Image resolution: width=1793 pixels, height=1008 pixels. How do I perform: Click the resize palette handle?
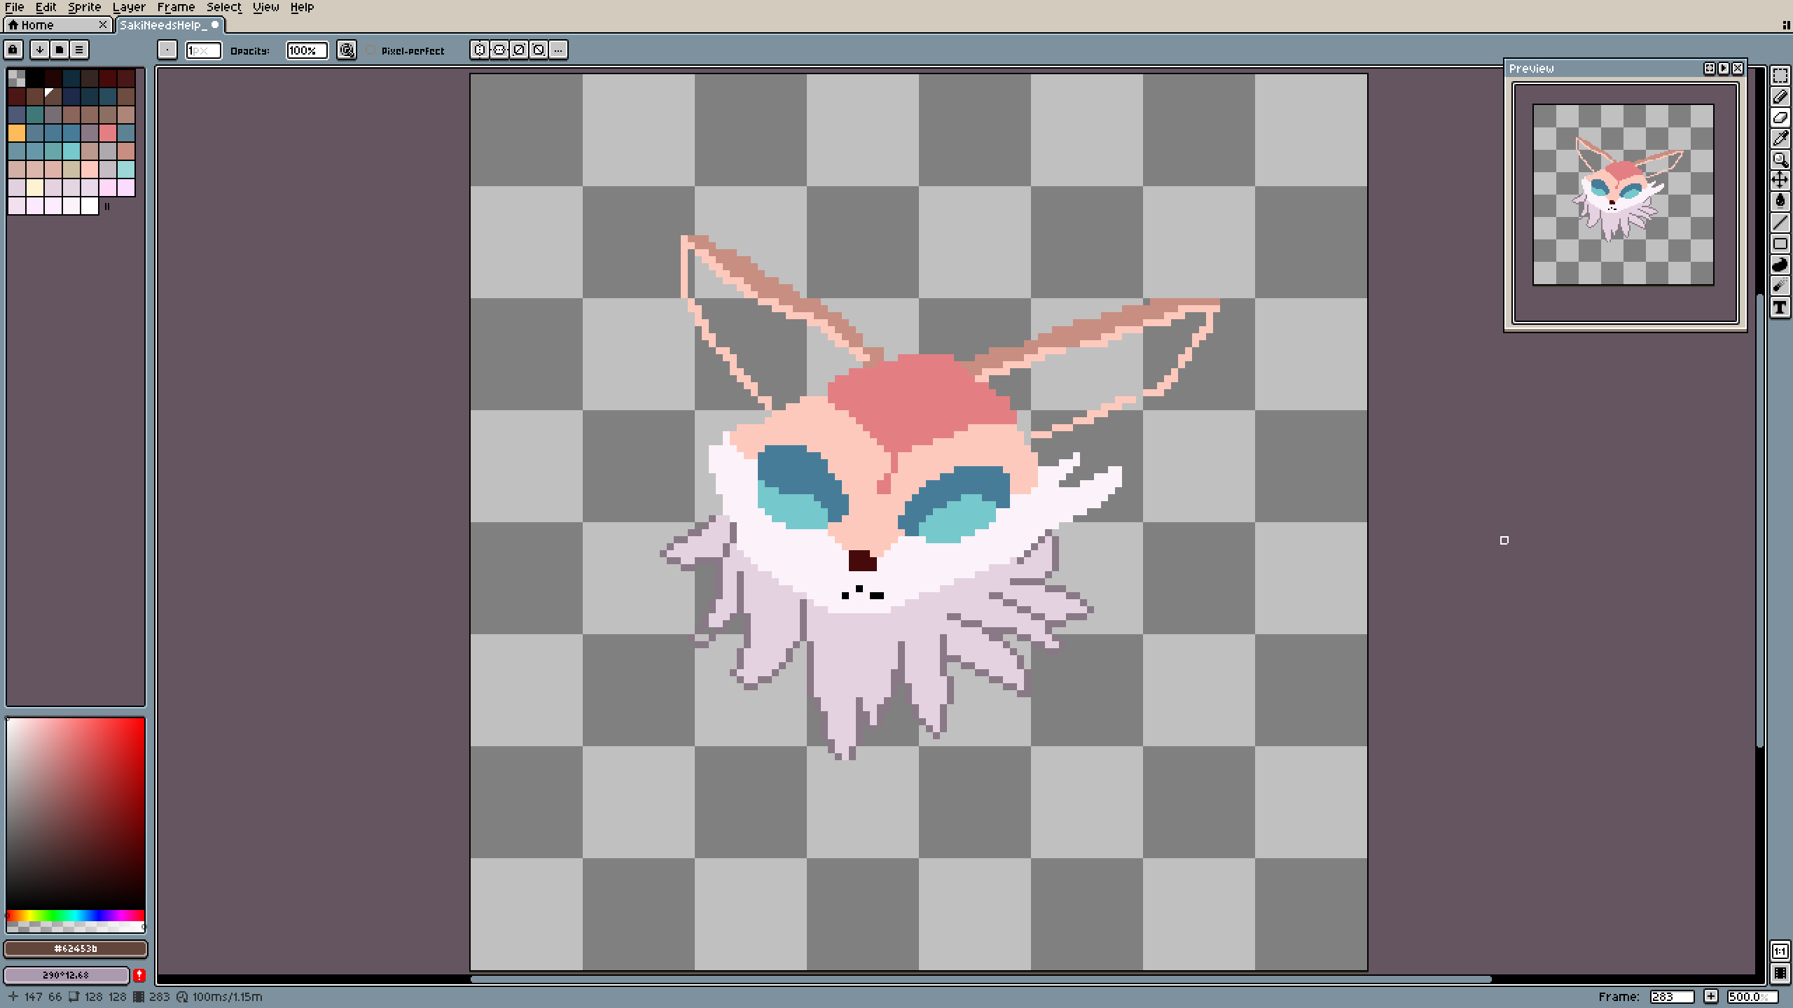click(x=107, y=206)
